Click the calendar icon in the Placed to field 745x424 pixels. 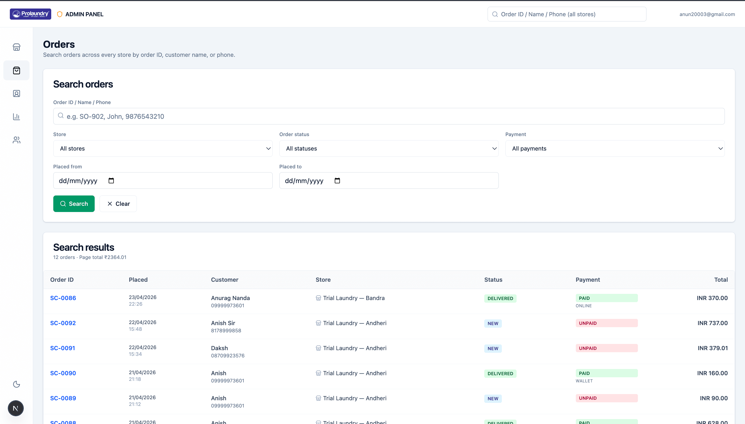337,180
